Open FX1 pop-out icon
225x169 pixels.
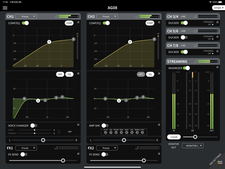point(78,154)
